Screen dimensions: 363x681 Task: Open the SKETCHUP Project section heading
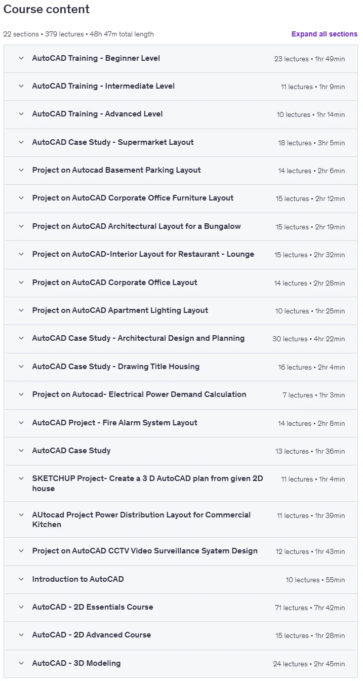click(148, 484)
